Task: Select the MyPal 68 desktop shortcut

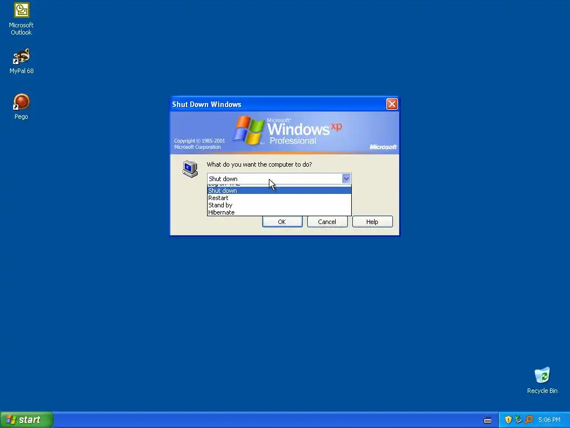Action: tap(21, 61)
